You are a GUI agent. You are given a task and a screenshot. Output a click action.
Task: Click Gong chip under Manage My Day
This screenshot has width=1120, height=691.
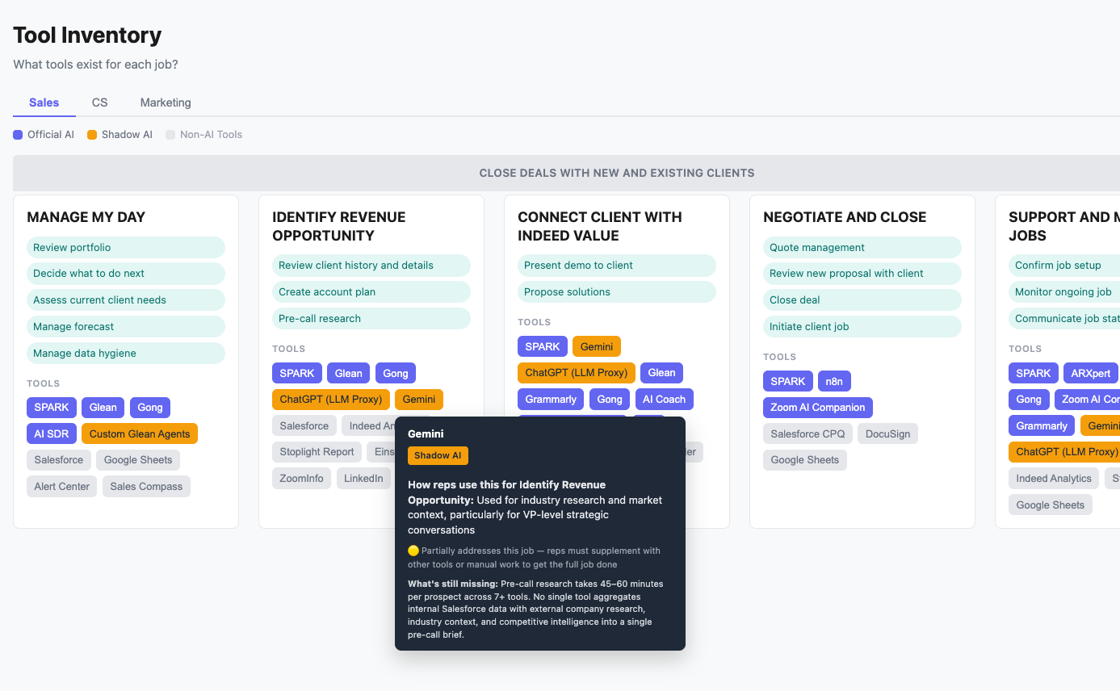click(150, 408)
